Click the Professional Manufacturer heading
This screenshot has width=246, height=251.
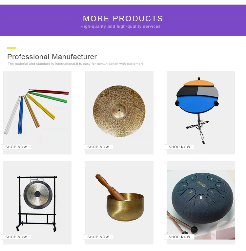tap(52, 57)
